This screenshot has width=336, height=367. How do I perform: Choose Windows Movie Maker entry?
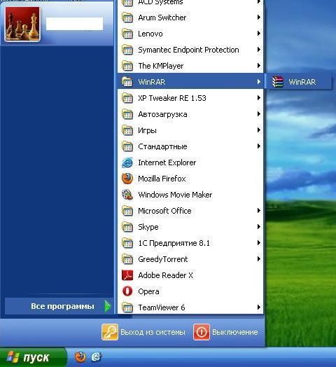[190, 195]
